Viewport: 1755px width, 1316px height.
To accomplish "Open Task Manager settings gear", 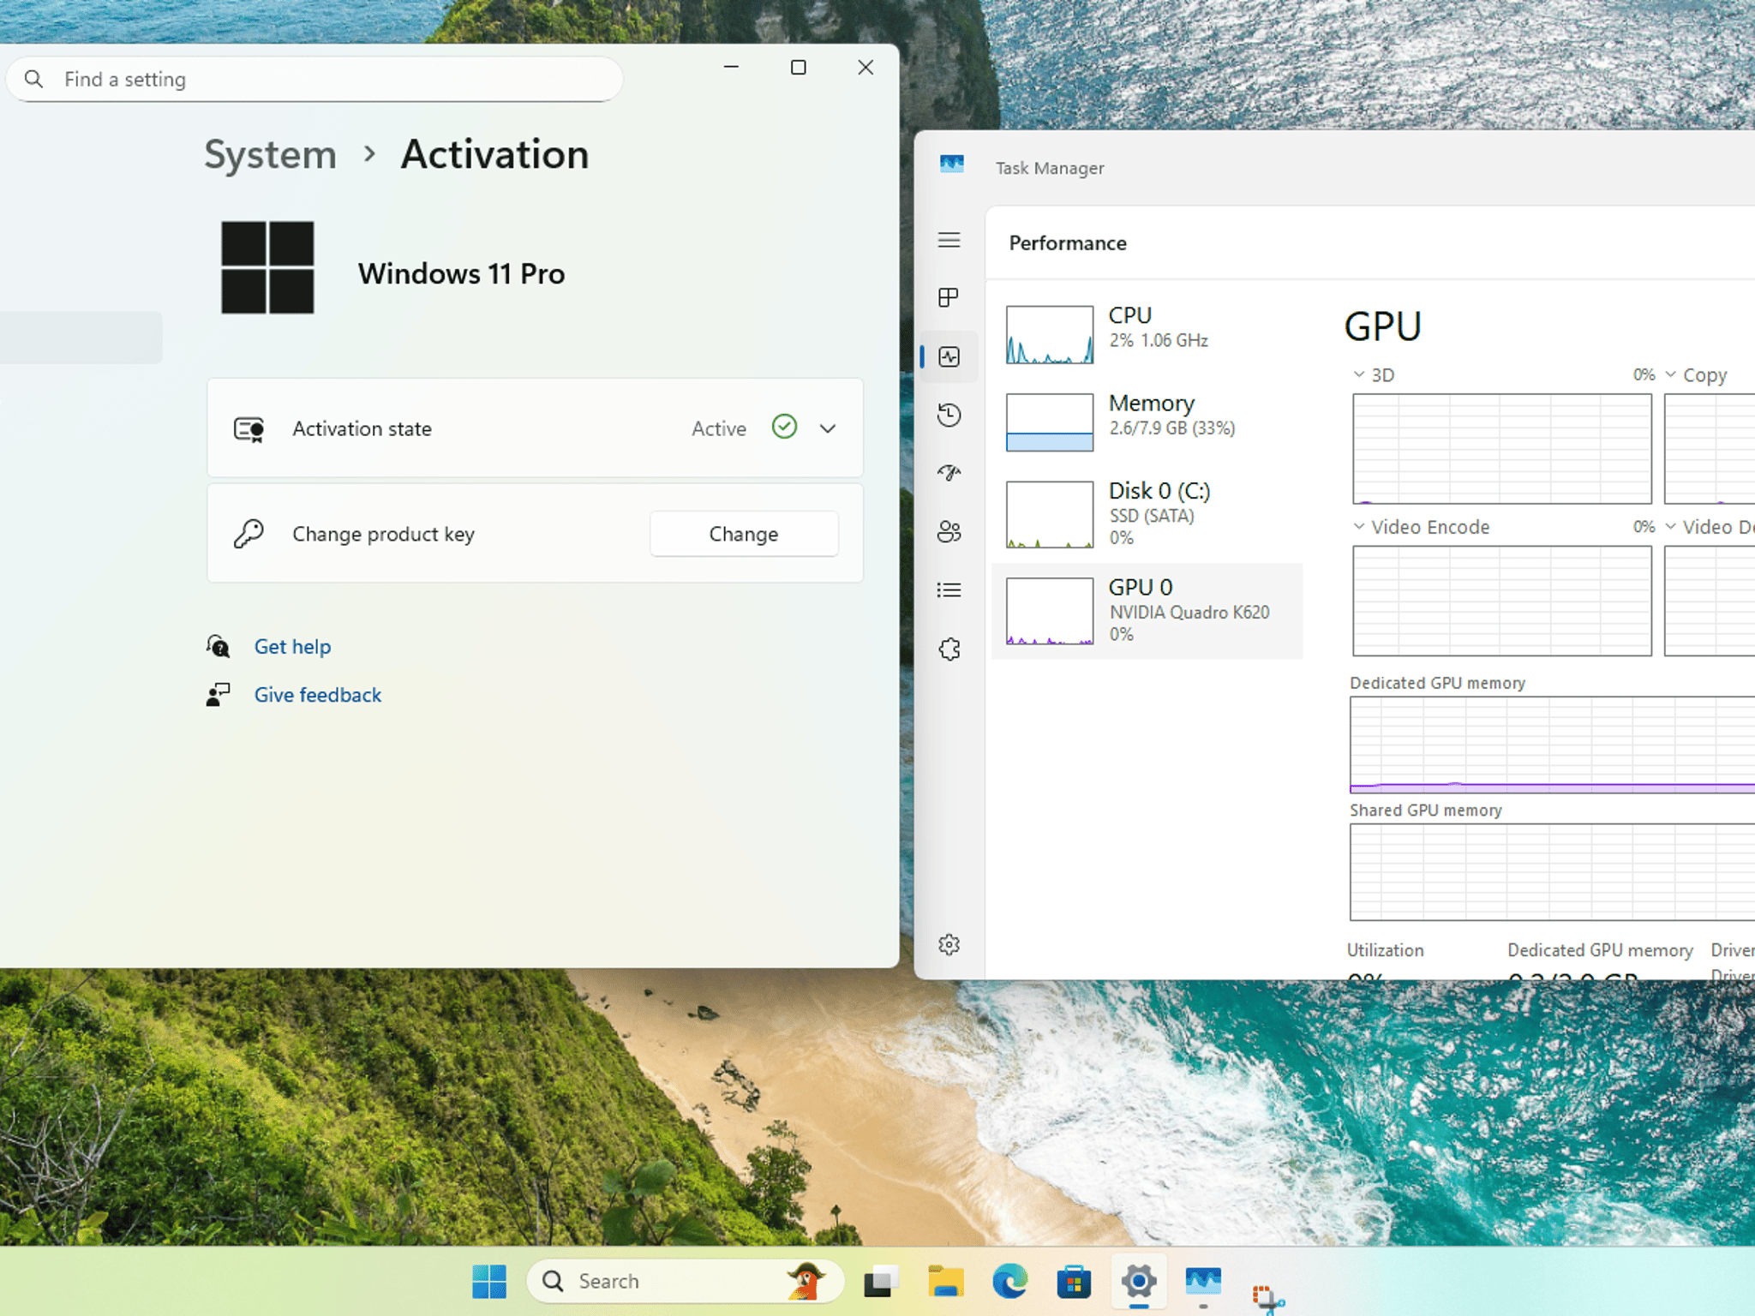I will click(949, 944).
